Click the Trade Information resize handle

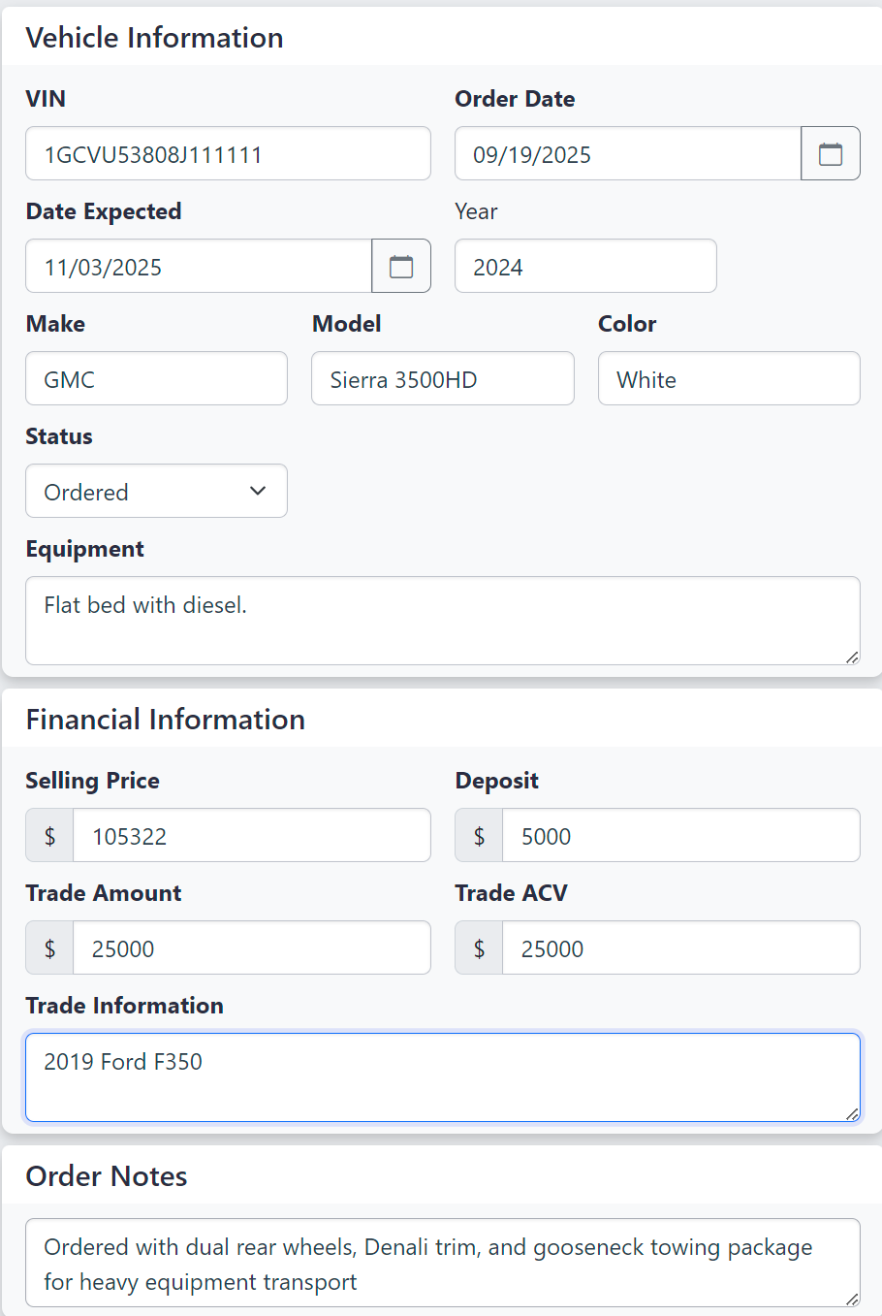coord(852,1114)
